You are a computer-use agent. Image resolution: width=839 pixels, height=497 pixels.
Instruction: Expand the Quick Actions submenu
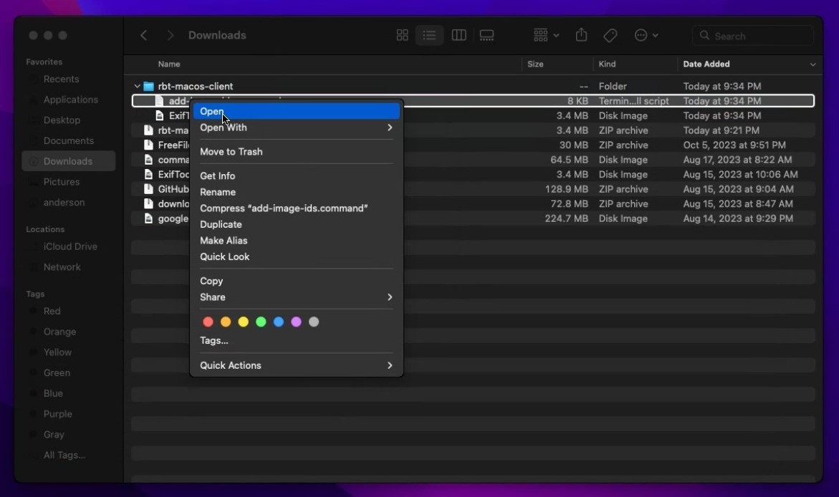click(296, 365)
